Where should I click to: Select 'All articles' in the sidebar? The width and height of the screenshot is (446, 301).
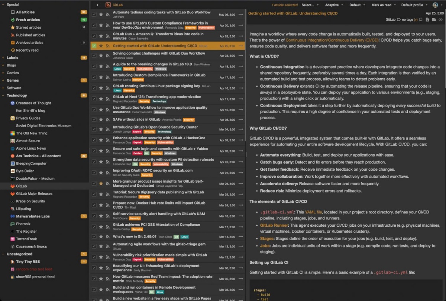pos(25,12)
